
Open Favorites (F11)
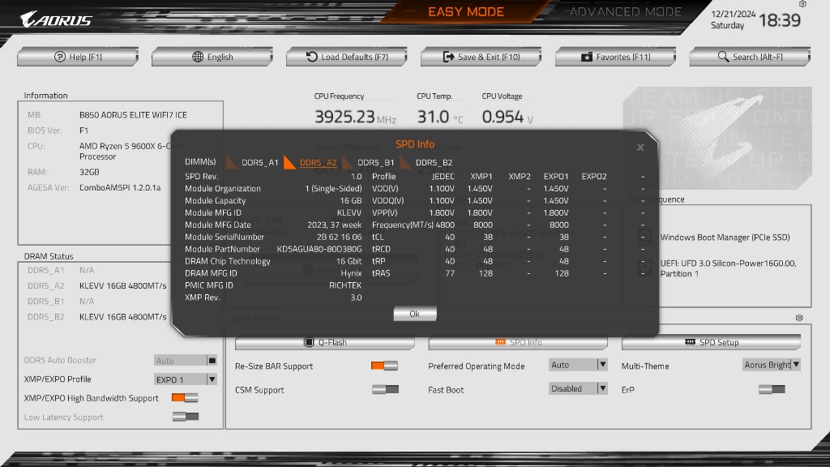[616, 57]
